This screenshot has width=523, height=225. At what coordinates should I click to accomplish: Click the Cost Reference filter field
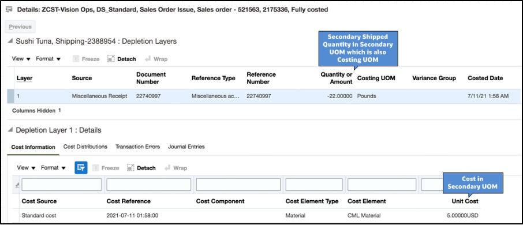[149, 185]
